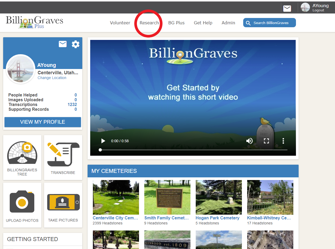The height and width of the screenshot is (249, 335).
Task: Click the 17 Headstones text
Action: click(x=260, y=223)
